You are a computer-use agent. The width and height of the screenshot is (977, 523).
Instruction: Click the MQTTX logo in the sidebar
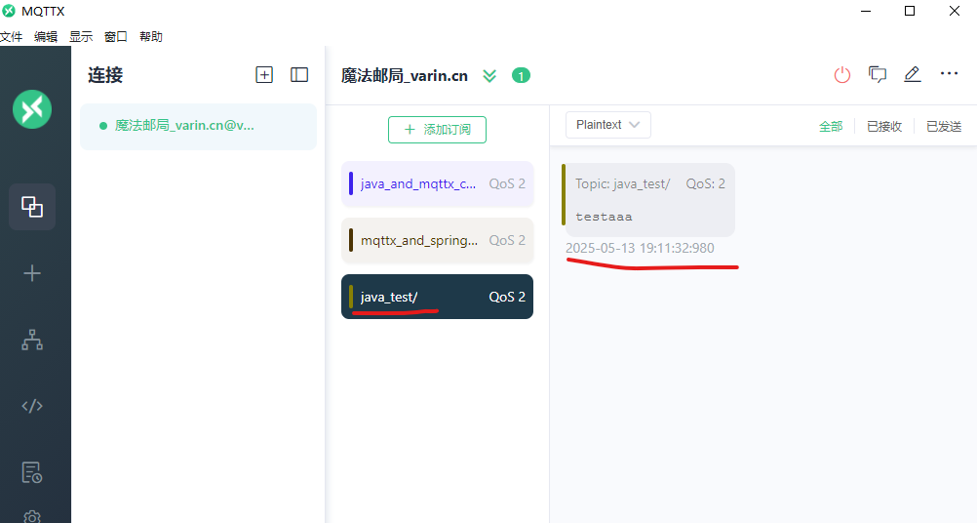32,109
